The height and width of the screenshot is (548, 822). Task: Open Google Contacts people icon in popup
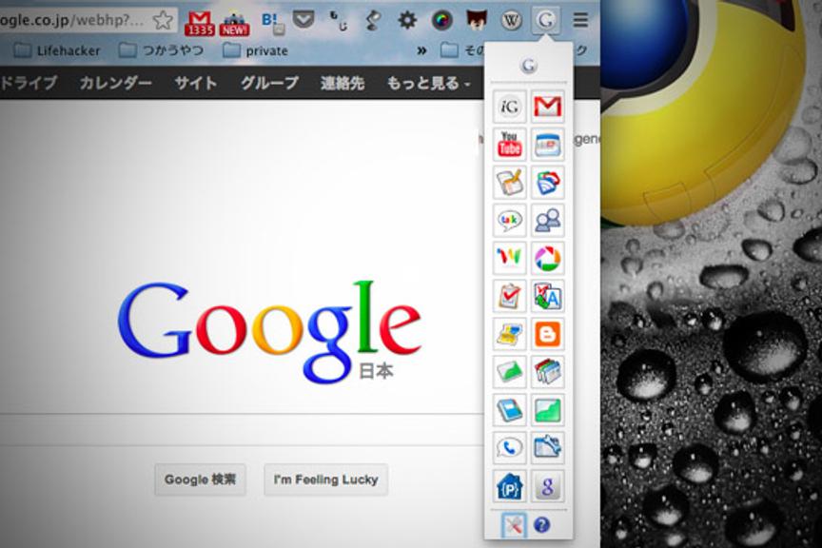point(547,221)
